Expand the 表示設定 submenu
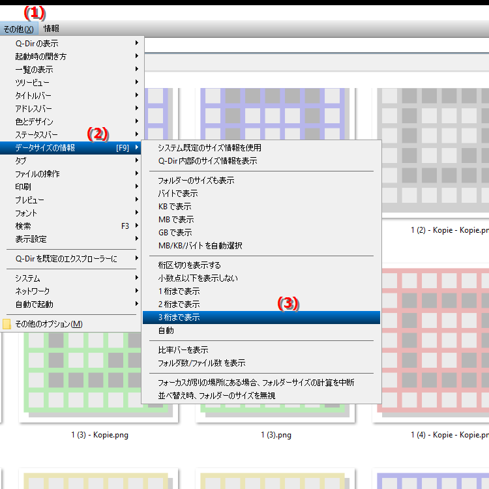Viewport: 489px width, 489px height. point(72,239)
